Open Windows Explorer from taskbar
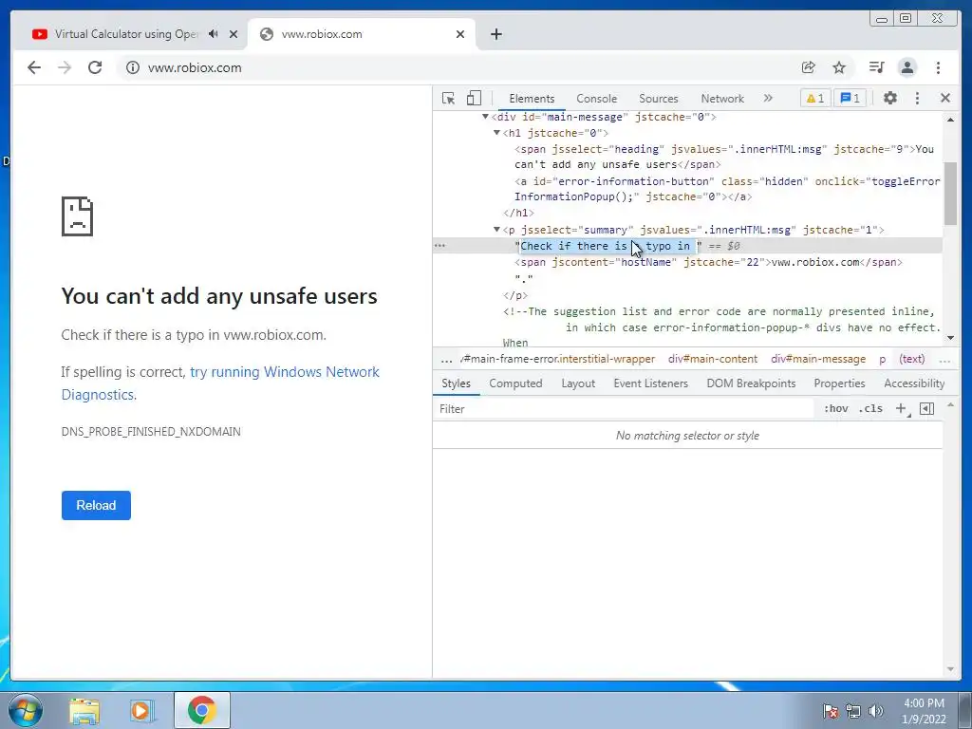972x729 pixels. point(84,711)
